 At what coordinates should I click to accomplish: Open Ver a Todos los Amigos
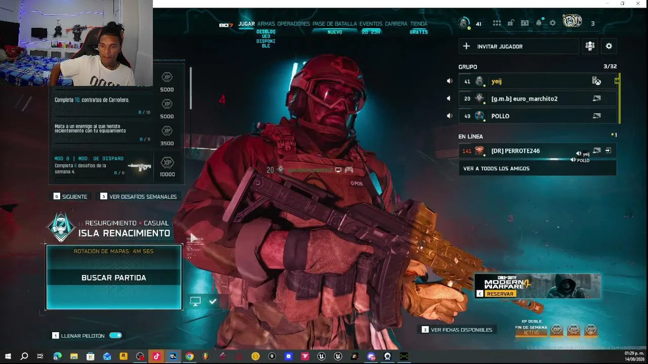tap(538, 168)
